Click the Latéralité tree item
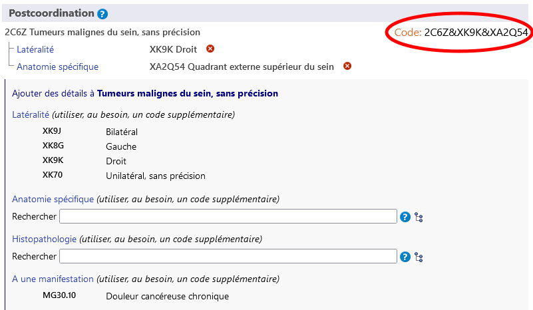The image size is (533, 310). tap(35, 49)
